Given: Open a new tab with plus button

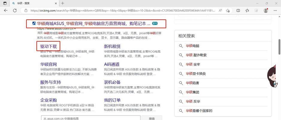Looking at the screenshot, I should (x=63, y=3).
